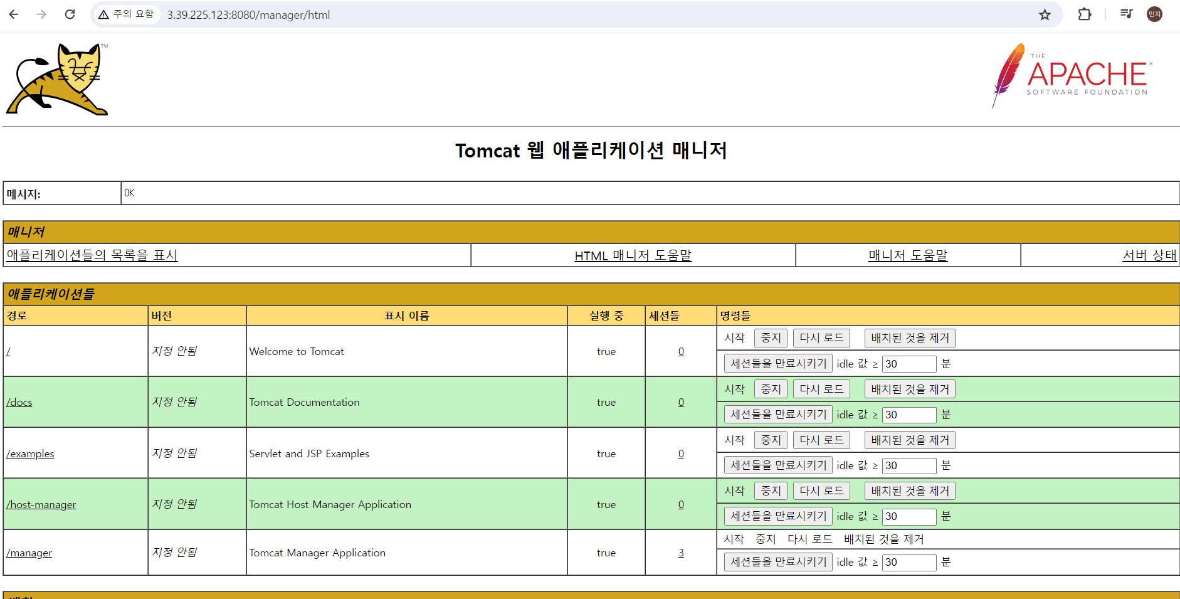
Task: Open the root path / link
Action: [x=9, y=352]
